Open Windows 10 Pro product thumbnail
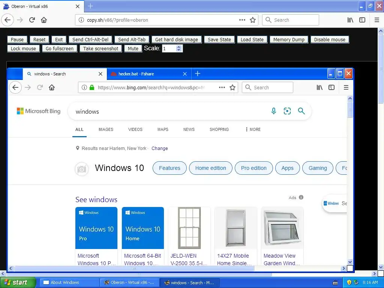The height and width of the screenshot is (288, 384). pos(96,228)
